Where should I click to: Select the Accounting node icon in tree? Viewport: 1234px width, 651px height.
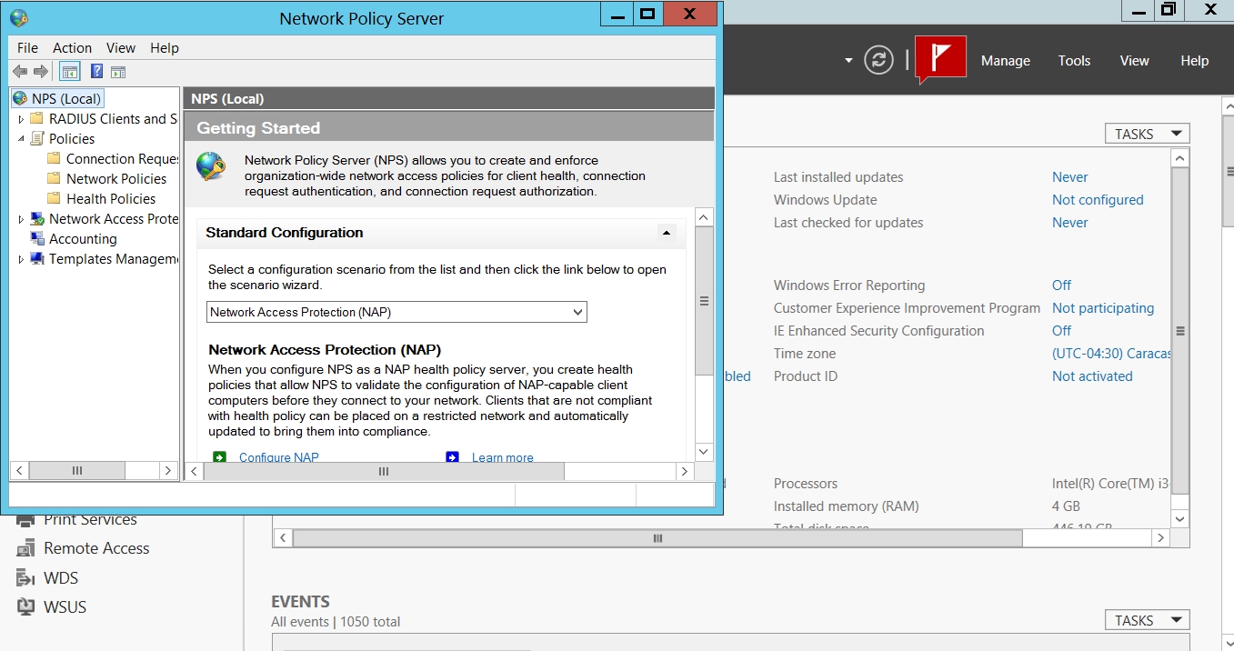coord(37,239)
